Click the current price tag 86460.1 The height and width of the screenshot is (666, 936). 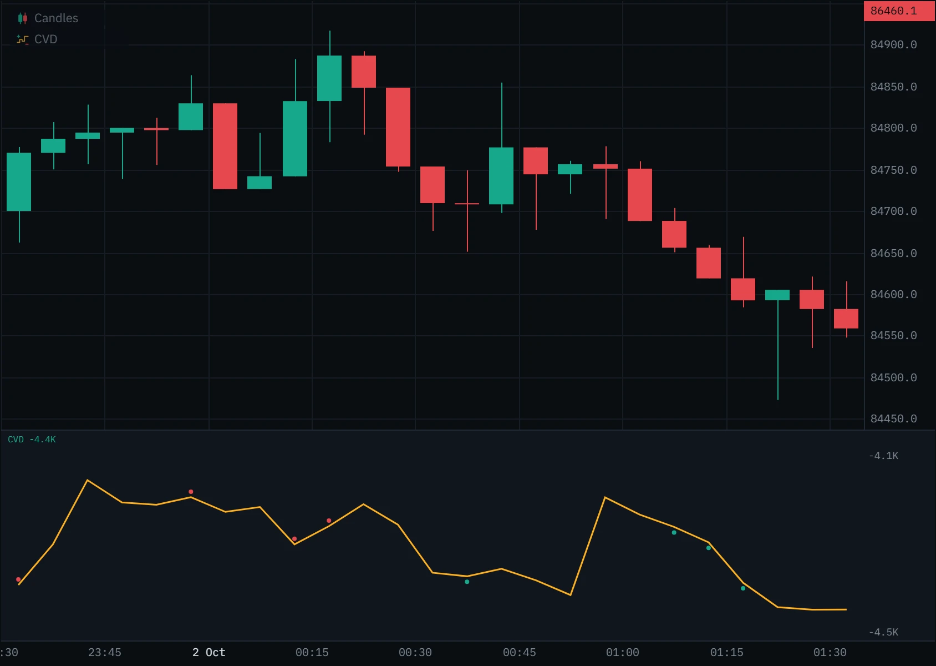tap(899, 11)
